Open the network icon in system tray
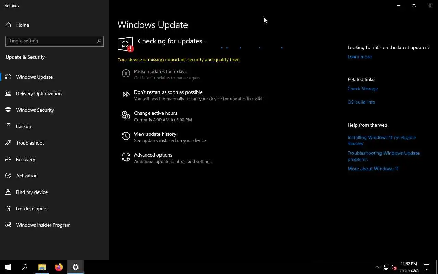Screen dimensions: 438x274 click(x=386, y=267)
